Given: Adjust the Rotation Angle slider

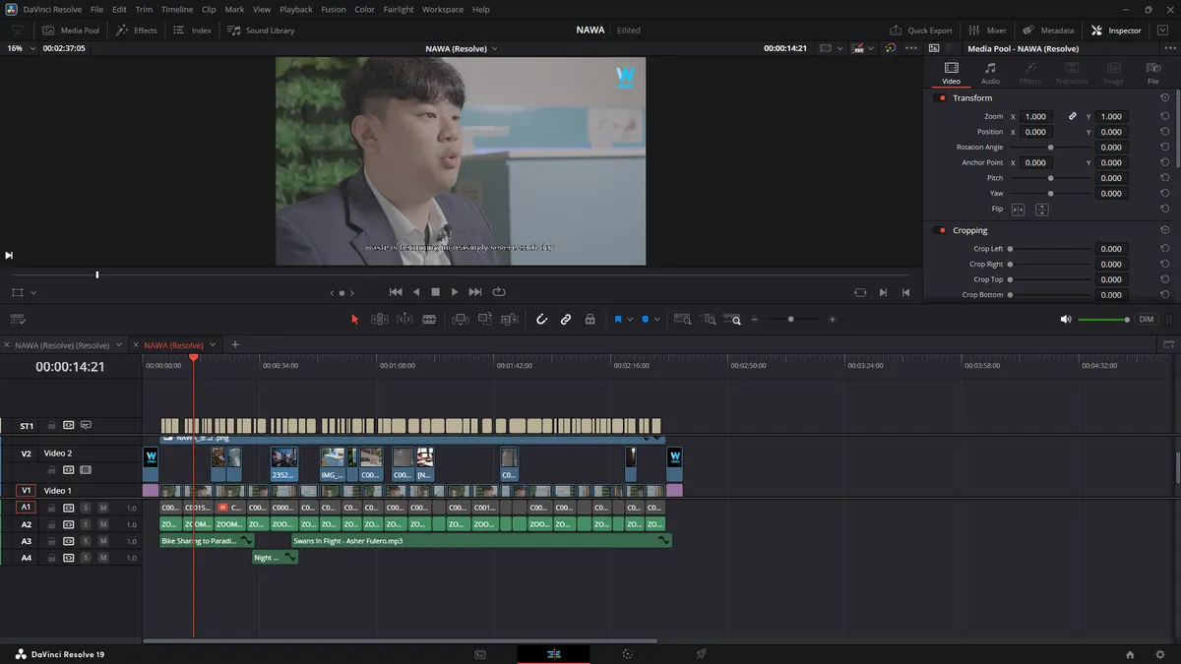Looking at the screenshot, I should pos(1050,148).
